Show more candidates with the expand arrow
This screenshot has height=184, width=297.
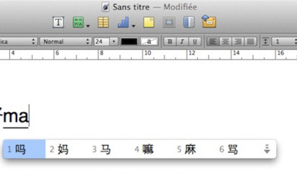pyautogui.click(x=267, y=149)
